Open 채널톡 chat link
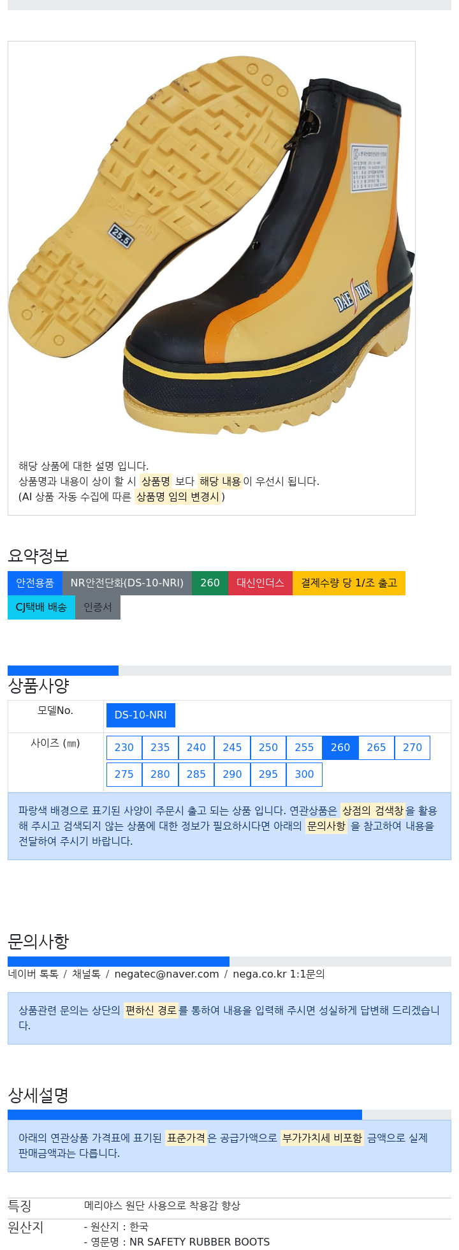The width and height of the screenshot is (459, 1250). tap(86, 974)
